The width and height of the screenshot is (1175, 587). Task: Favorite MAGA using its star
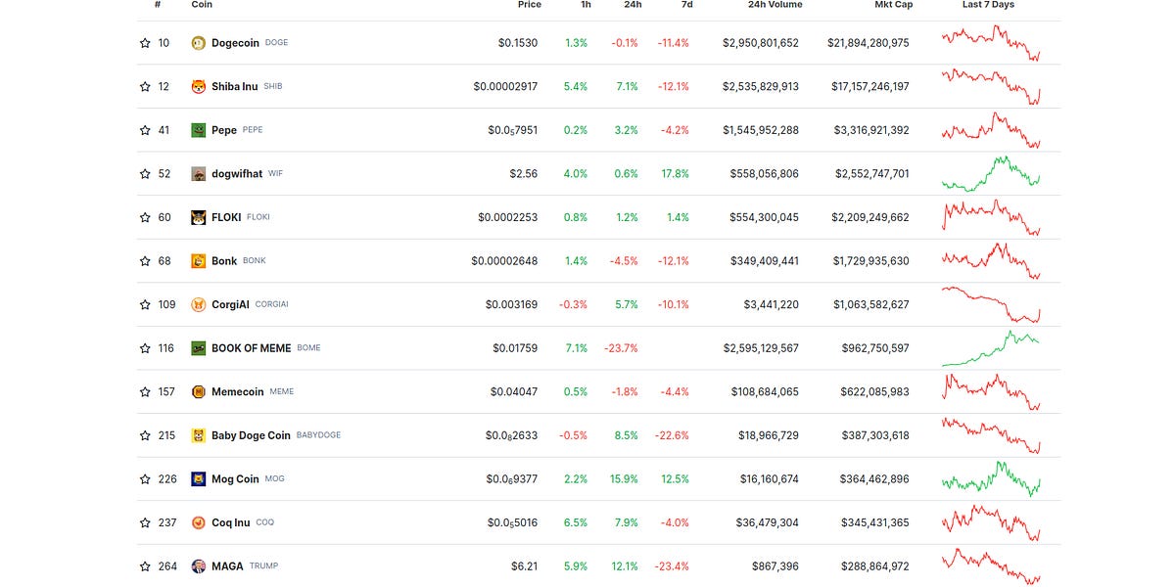[x=144, y=565]
